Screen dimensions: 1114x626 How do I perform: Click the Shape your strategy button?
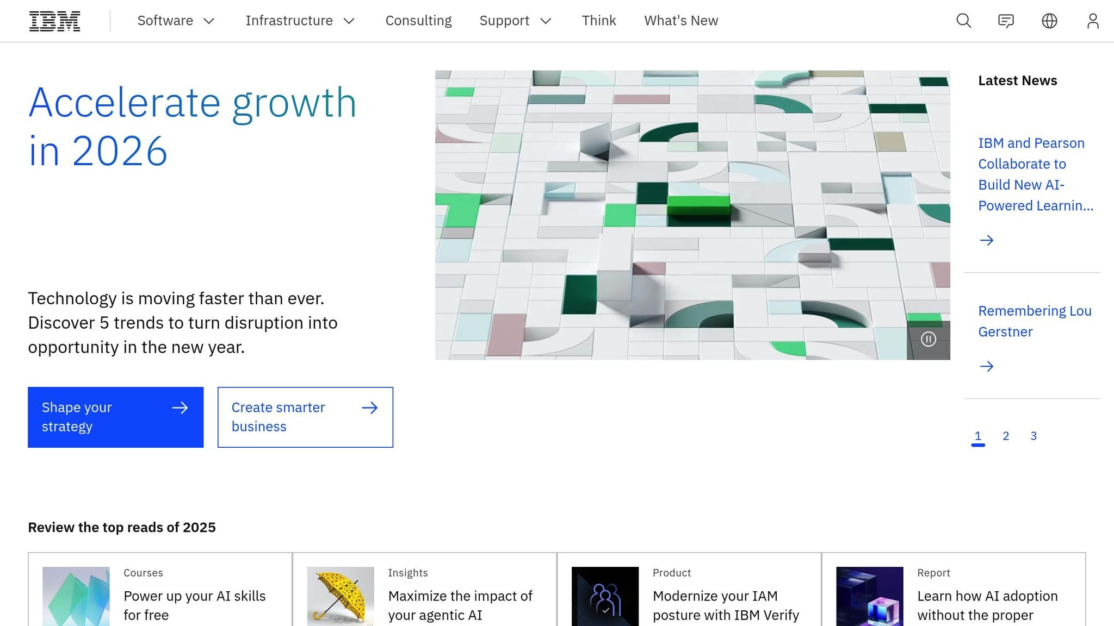[x=115, y=417]
